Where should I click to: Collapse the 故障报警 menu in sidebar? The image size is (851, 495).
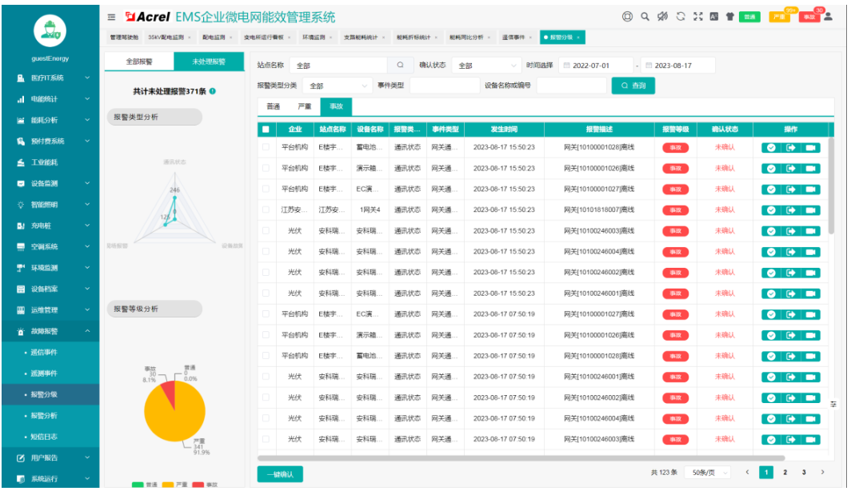click(50, 332)
